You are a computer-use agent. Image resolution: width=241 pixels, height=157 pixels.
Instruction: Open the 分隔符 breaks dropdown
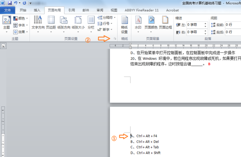click(x=106, y=18)
